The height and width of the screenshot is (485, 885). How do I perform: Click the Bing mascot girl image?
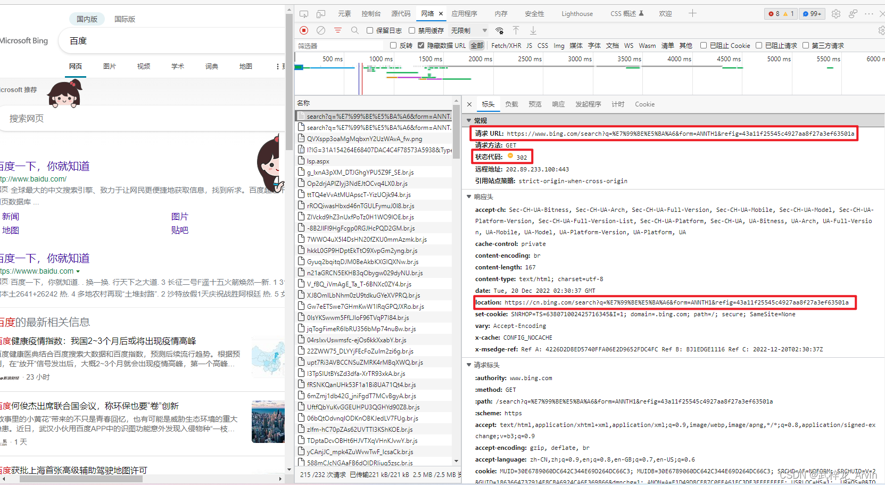point(64,93)
